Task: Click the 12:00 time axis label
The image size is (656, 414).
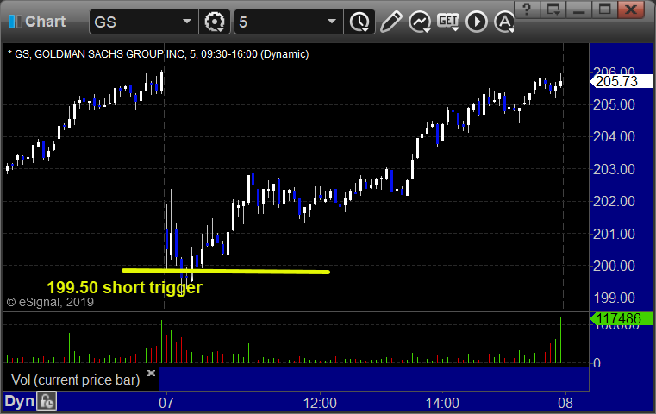Action: pyautogui.click(x=320, y=403)
